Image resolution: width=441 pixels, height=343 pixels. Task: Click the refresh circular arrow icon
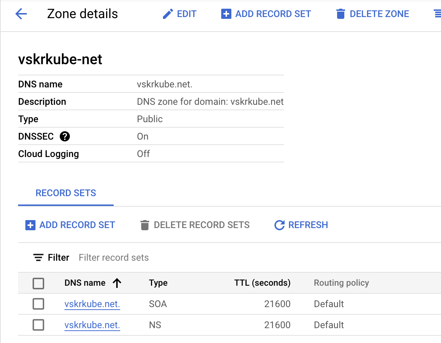pyautogui.click(x=280, y=225)
